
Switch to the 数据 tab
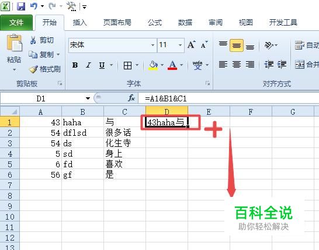tap(185, 23)
